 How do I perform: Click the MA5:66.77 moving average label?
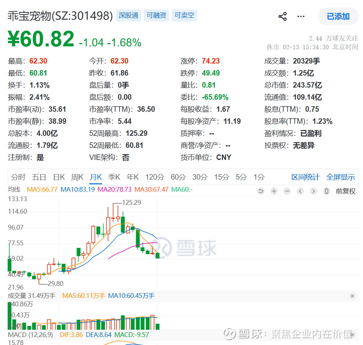pos(42,189)
